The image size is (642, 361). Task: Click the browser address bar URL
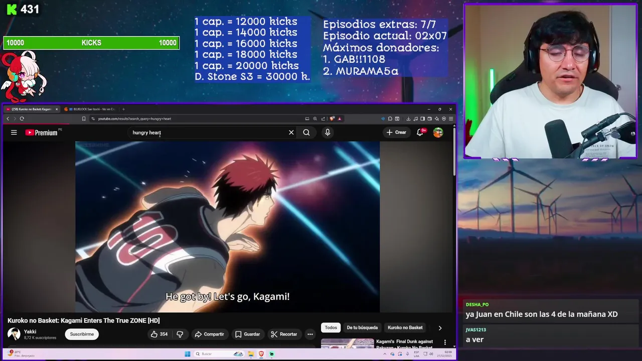[134, 119]
